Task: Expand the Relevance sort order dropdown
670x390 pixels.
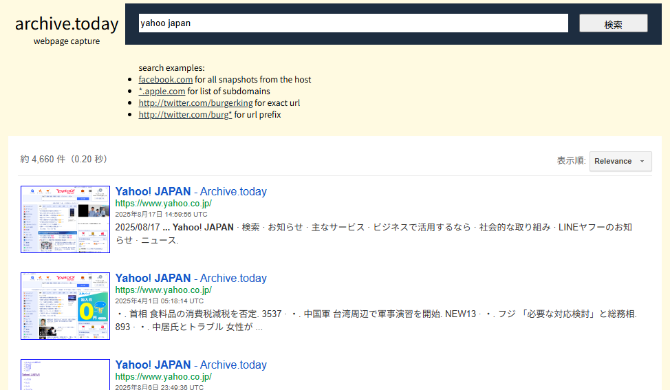Action: (620, 161)
